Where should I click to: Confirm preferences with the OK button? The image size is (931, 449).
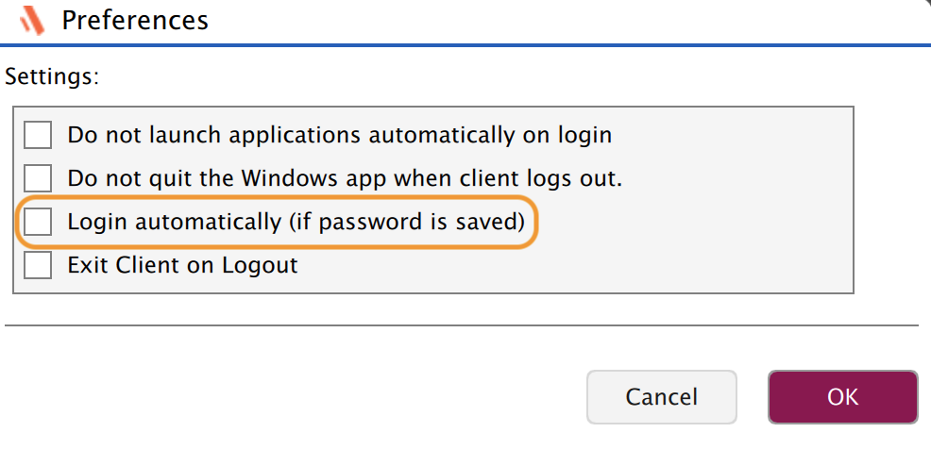click(842, 396)
